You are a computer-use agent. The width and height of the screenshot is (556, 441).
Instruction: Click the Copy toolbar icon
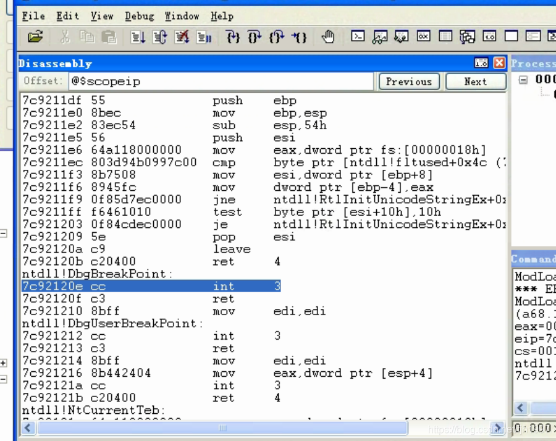pos(87,37)
